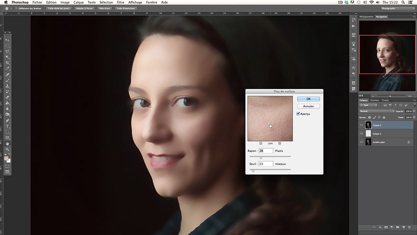Zoom in the Flou de surface preview
Image resolution: width=417 pixels, height=235 pixels.
279,144
